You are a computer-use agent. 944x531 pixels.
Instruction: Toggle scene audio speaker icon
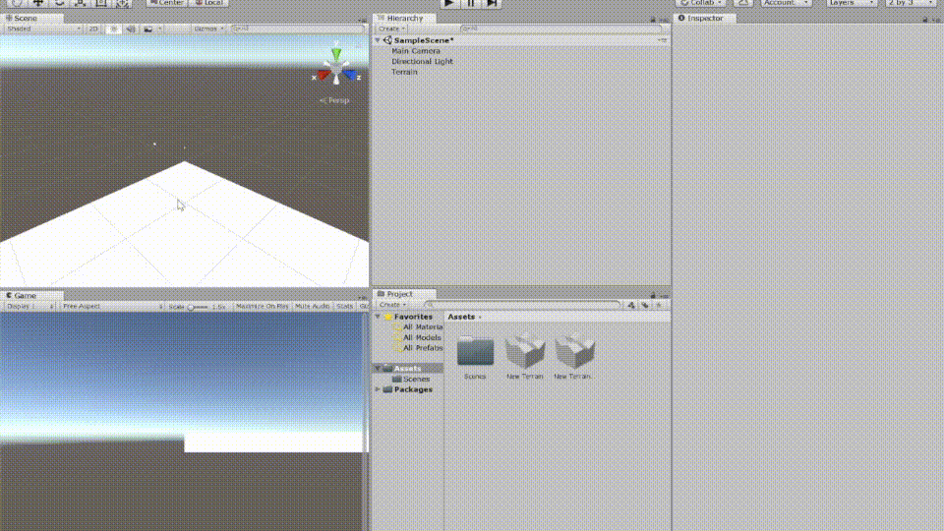[131, 29]
